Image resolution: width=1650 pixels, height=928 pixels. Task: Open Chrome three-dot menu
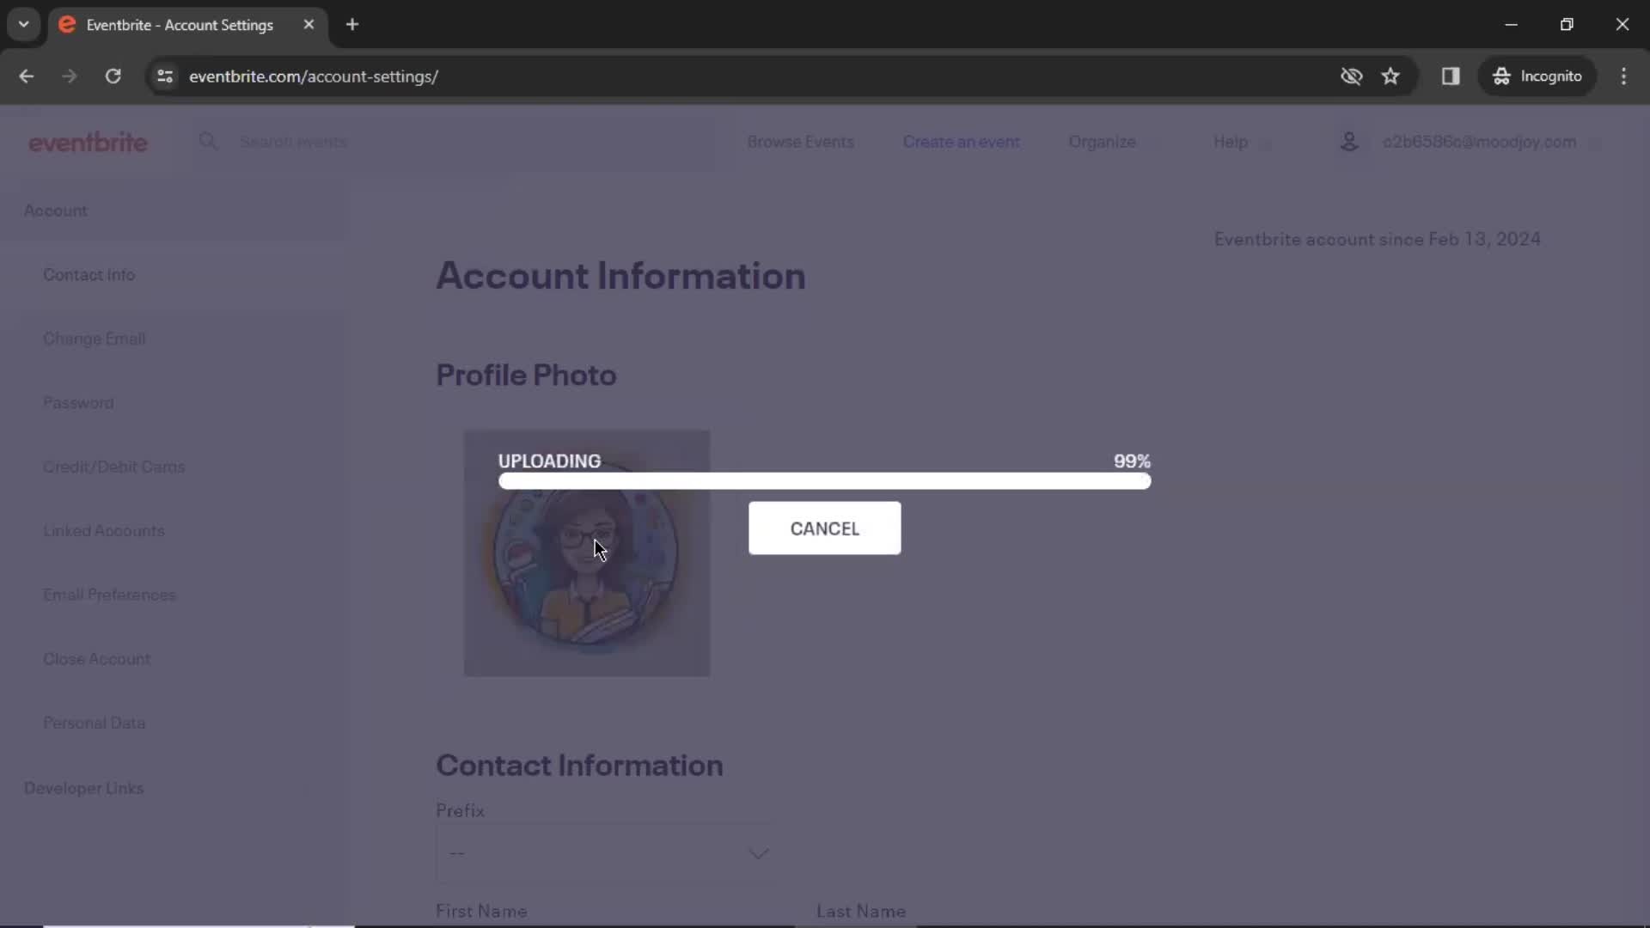point(1623,76)
